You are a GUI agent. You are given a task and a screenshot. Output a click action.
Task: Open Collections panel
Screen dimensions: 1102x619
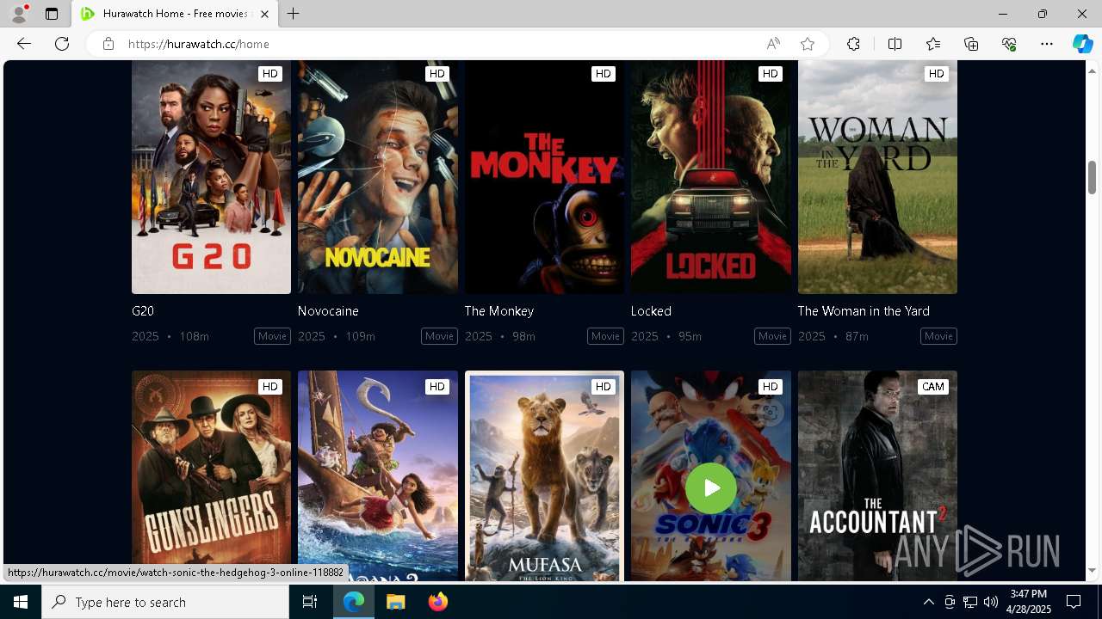[971, 44]
